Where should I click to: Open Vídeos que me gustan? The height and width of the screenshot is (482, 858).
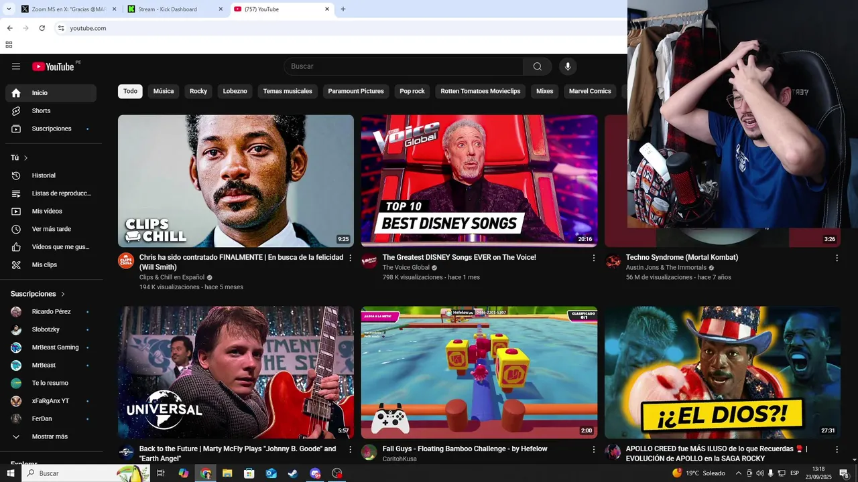tap(51, 247)
